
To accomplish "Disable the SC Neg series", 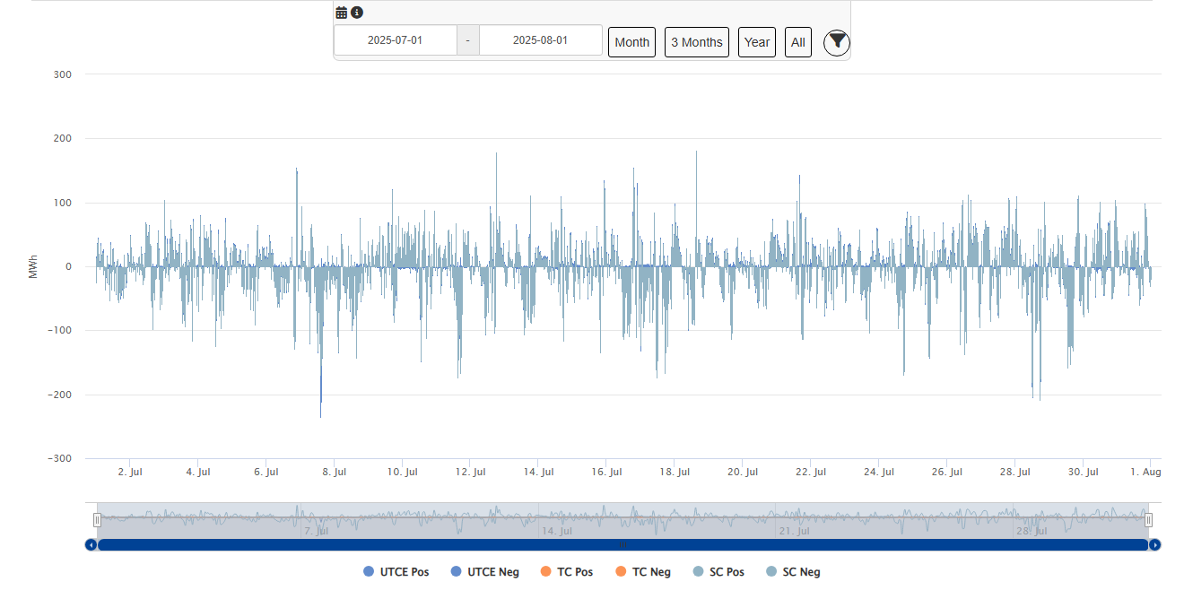I will point(793,572).
